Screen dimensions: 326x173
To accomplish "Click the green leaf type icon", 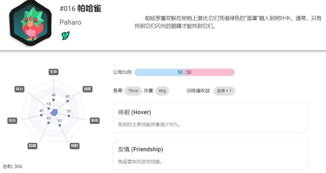I will tap(65, 35).
